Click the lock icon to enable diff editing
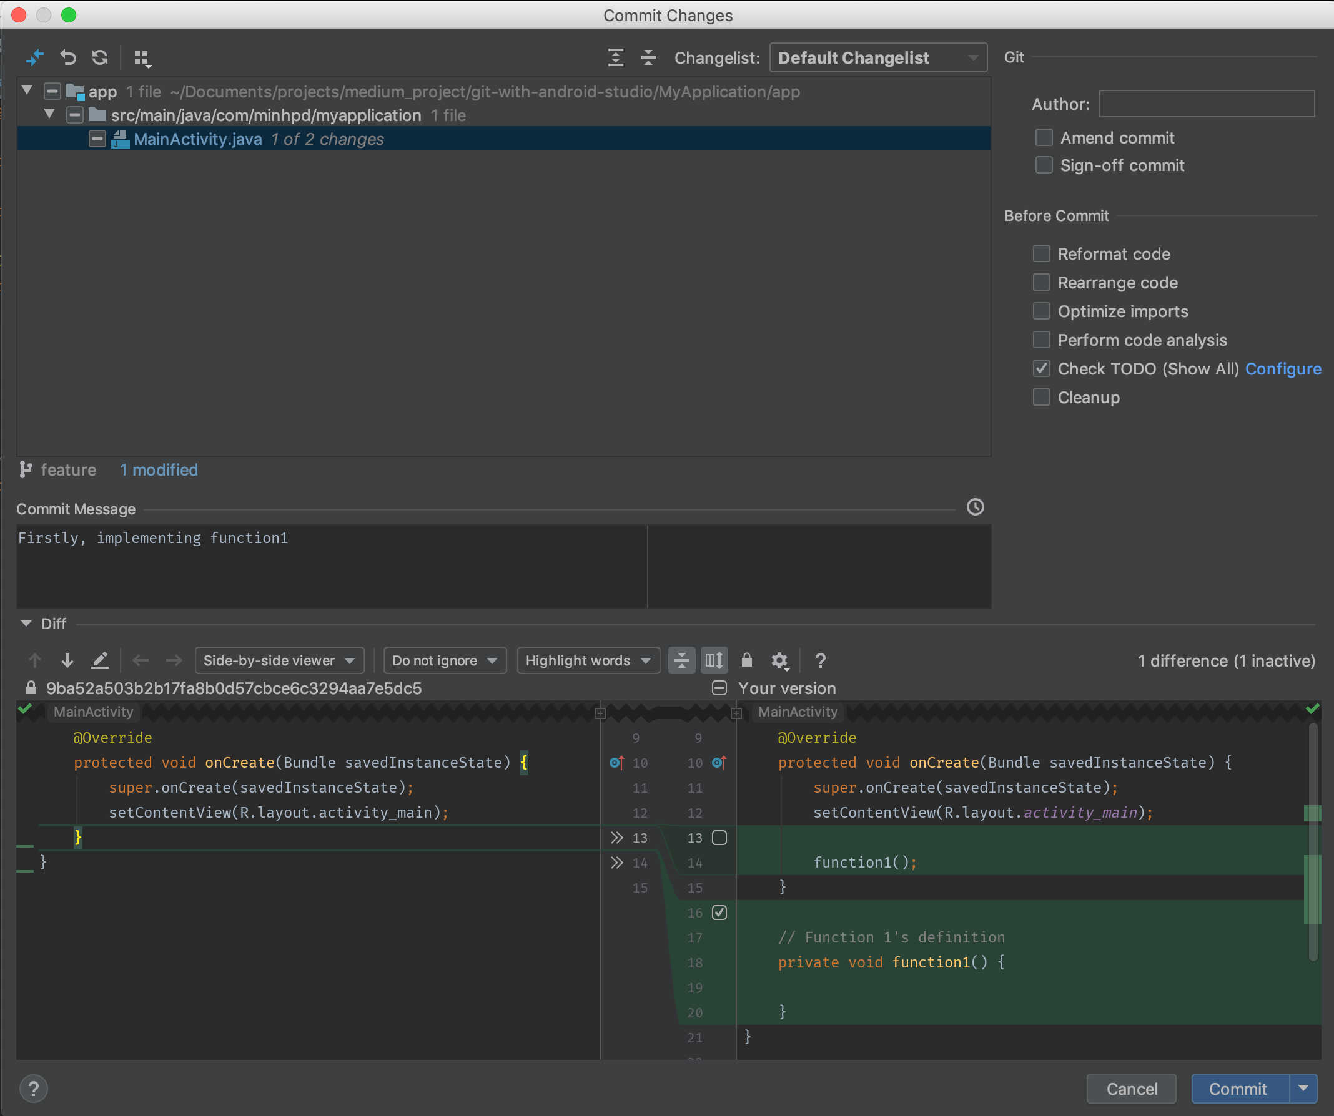Screen dimensions: 1334x1116 (746, 660)
